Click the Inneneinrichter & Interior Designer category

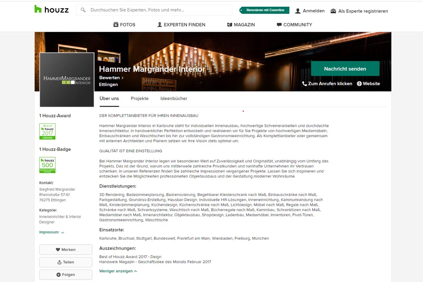(x=60, y=219)
